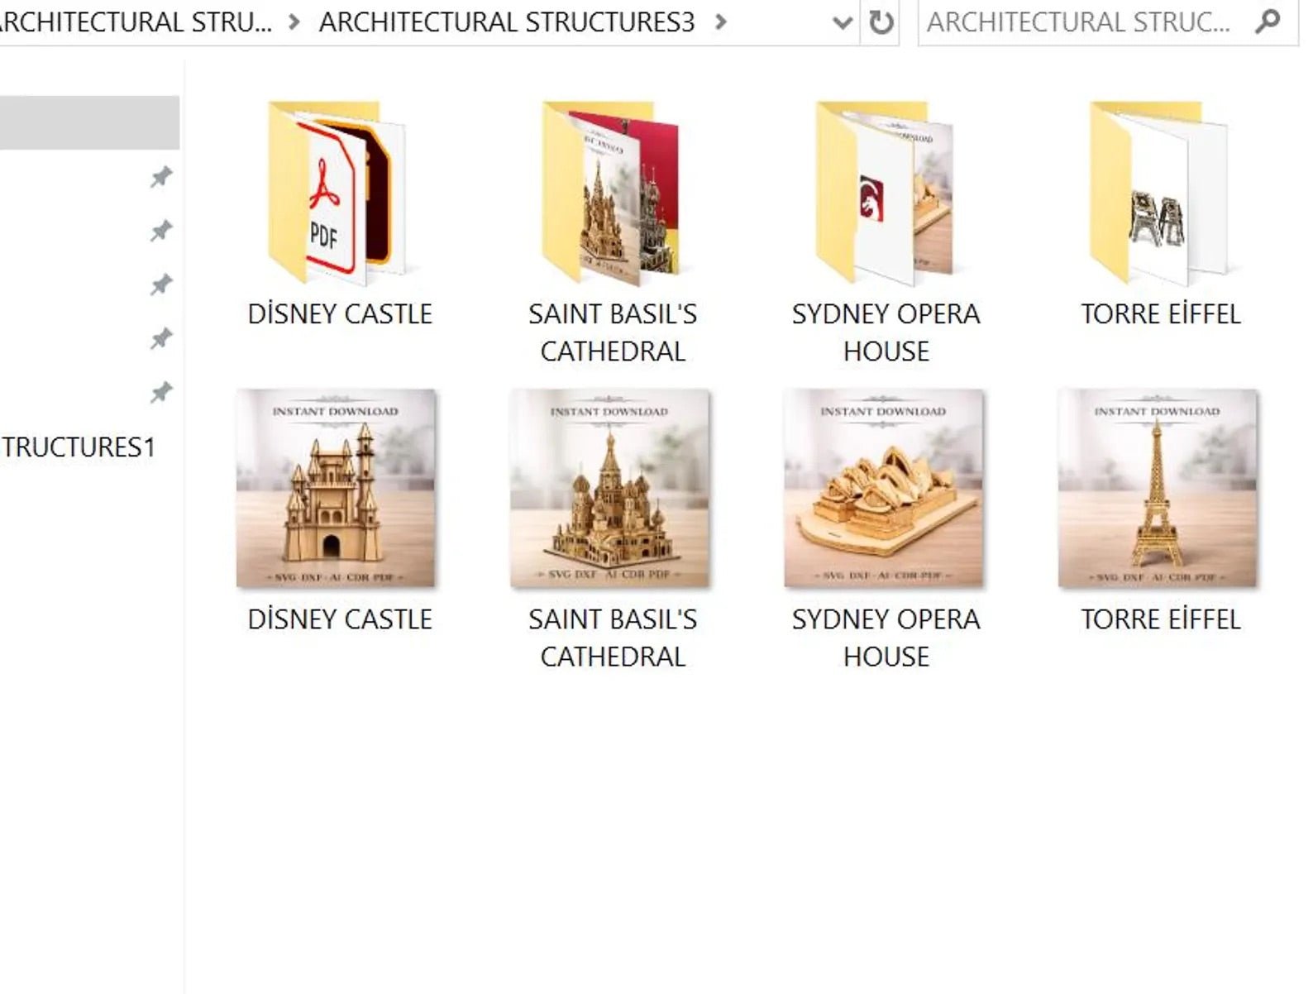The image size is (1313, 994).
Task: Open the SYDNEY OPERA HOUSE folder icon
Action: tap(885, 192)
